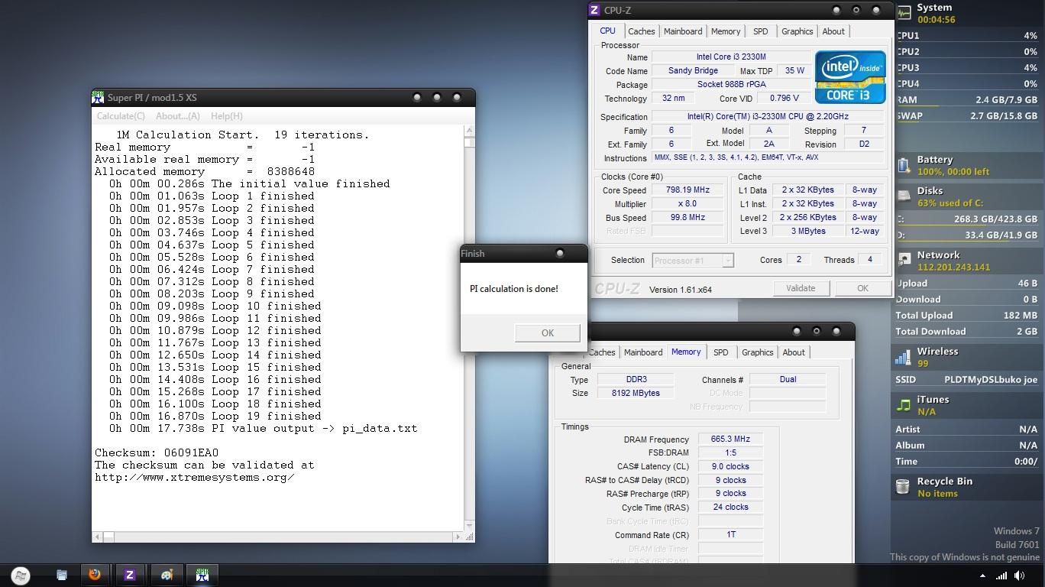This screenshot has height=587, width=1045.
Task: Click OK in the Finish dialog
Action: (548, 332)
